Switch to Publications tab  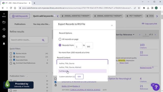coord(20,24)
